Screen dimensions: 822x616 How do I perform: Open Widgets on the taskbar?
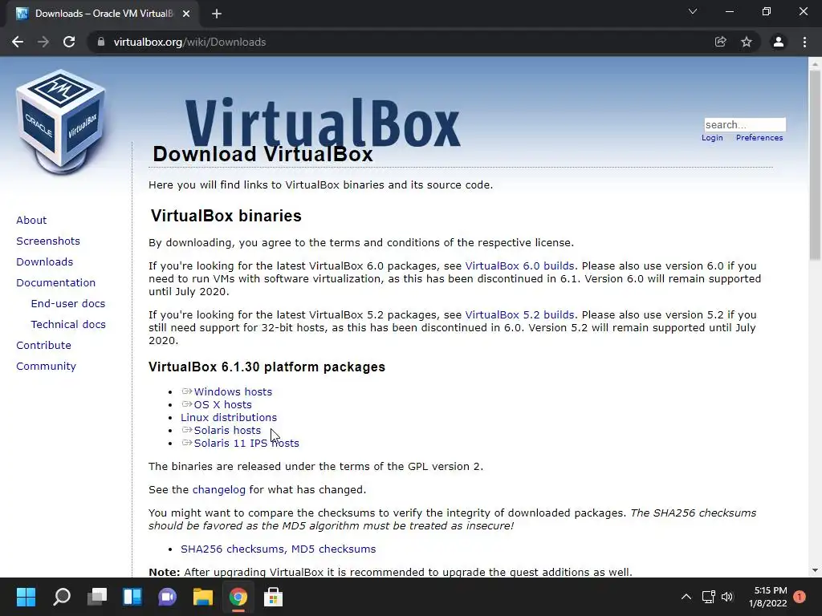pos(132,597)
